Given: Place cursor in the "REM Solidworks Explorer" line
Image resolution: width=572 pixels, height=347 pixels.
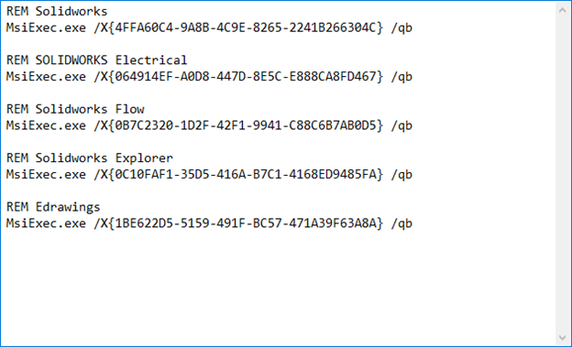Looking at the screenshot, I should pos(90,157).
